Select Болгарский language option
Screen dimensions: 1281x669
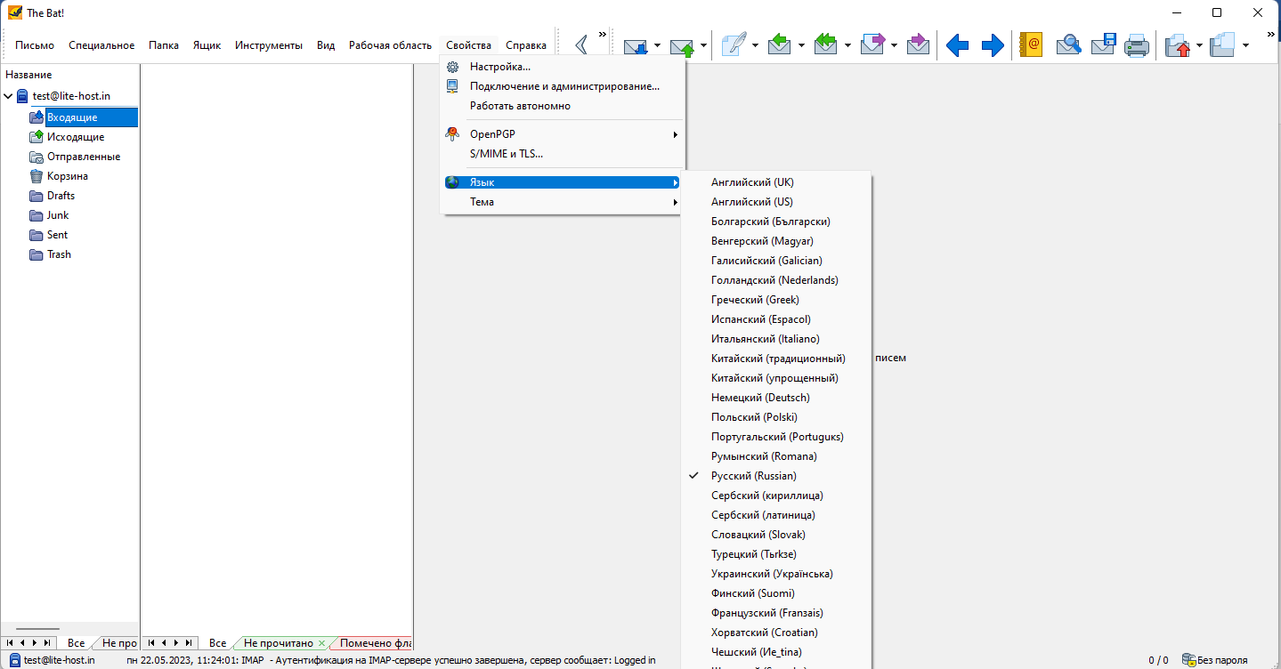pos(776,222)
